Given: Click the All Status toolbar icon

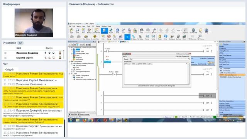Looking at the screenshot, I should (134, 37).
